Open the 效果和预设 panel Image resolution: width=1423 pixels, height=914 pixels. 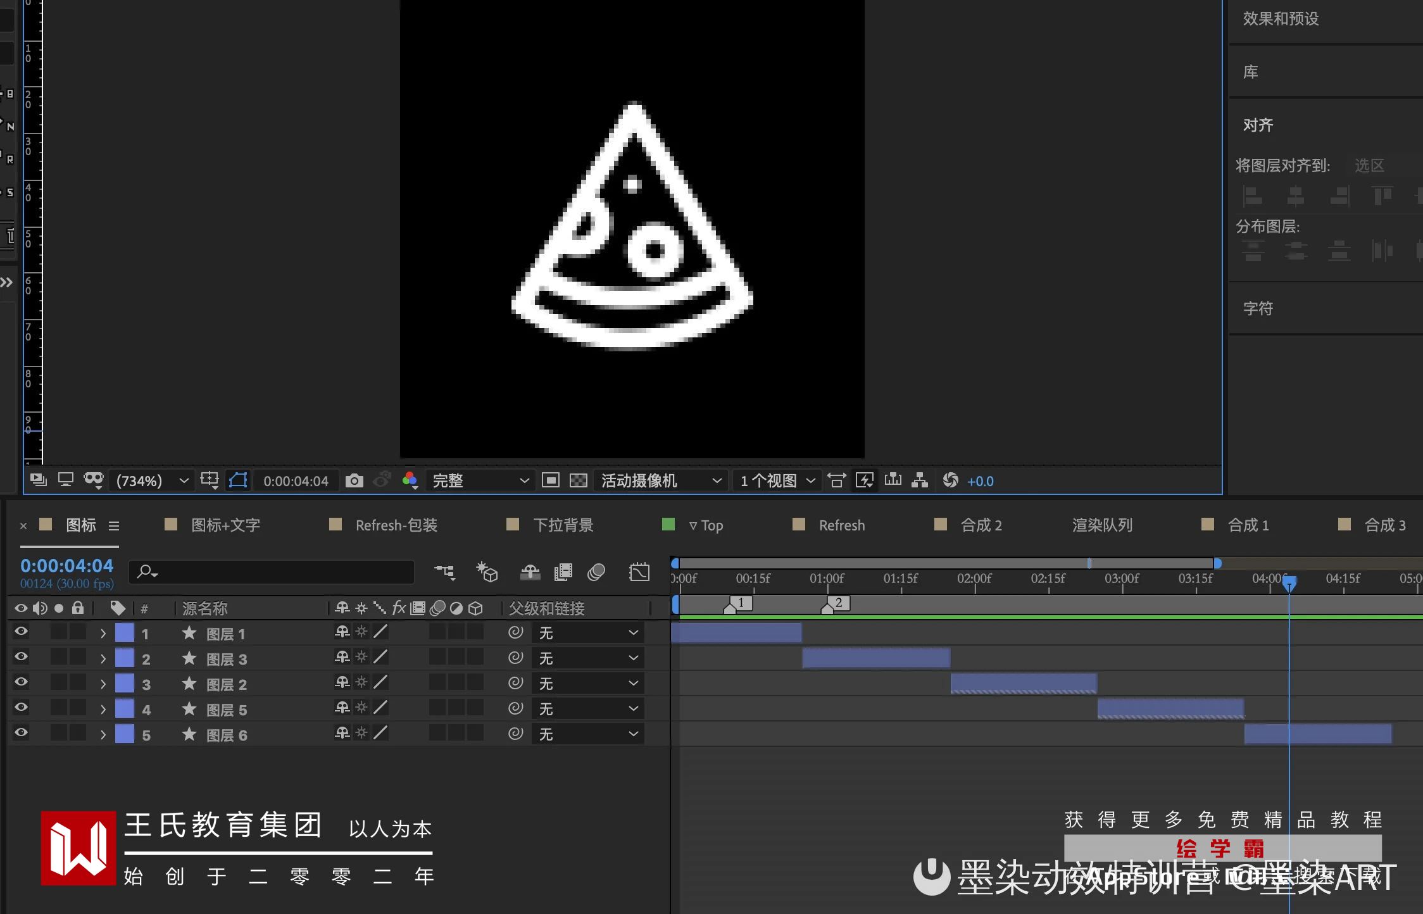point(1281,19)
